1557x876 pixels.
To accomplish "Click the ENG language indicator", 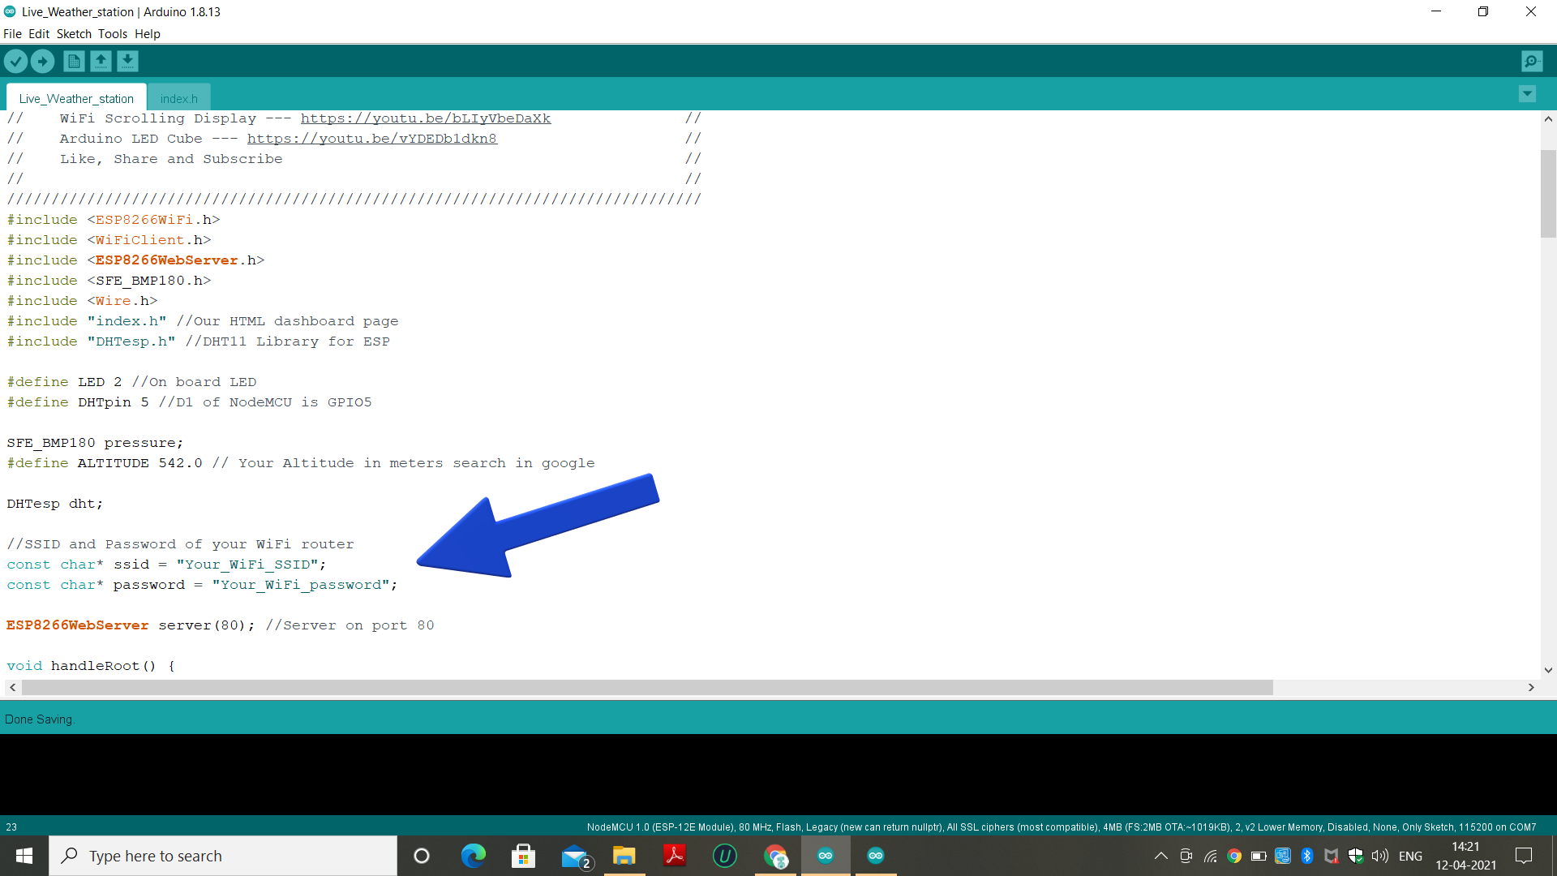I will click(1410, 856).
